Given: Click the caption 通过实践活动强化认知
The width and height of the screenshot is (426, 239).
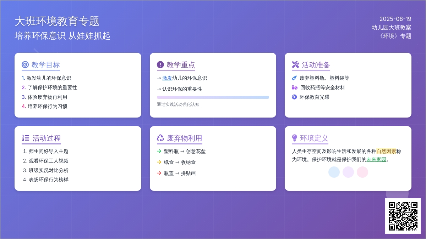Looking at the screenshot, I should pyautogui.click(x=178, y=104).
